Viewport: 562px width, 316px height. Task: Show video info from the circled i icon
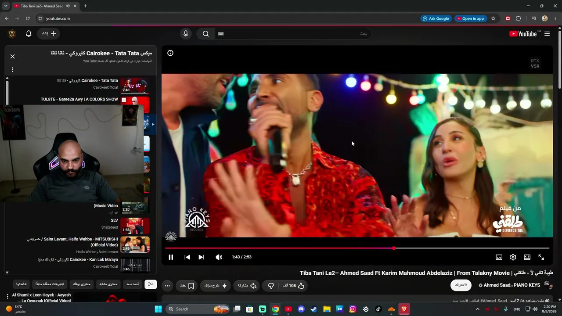coord(170,53)
